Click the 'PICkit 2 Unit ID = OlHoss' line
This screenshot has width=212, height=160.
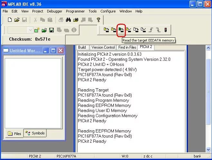pos(101,64)
